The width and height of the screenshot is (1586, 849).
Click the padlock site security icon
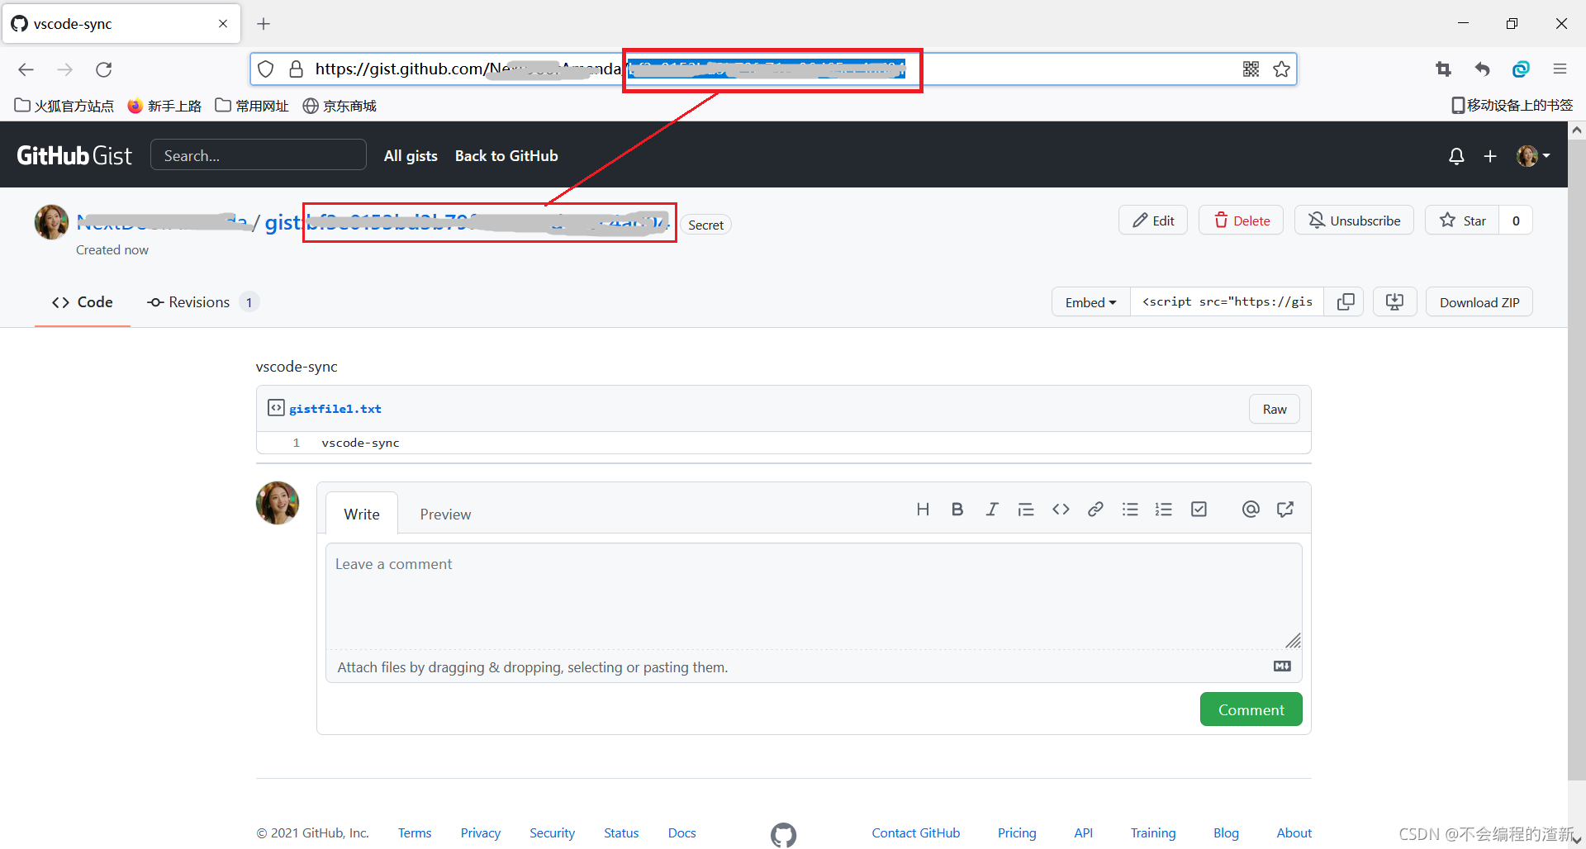(x=296, y=69)
